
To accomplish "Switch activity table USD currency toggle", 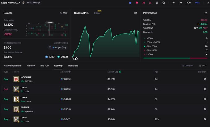I will point(202,65).
